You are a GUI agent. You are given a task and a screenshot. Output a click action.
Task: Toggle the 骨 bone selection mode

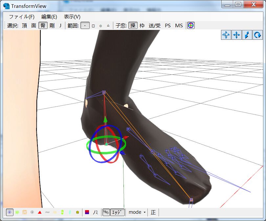[x=43, y=25]
